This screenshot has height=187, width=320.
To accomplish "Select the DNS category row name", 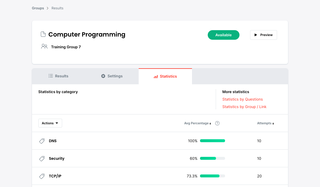I will [53, 141].
